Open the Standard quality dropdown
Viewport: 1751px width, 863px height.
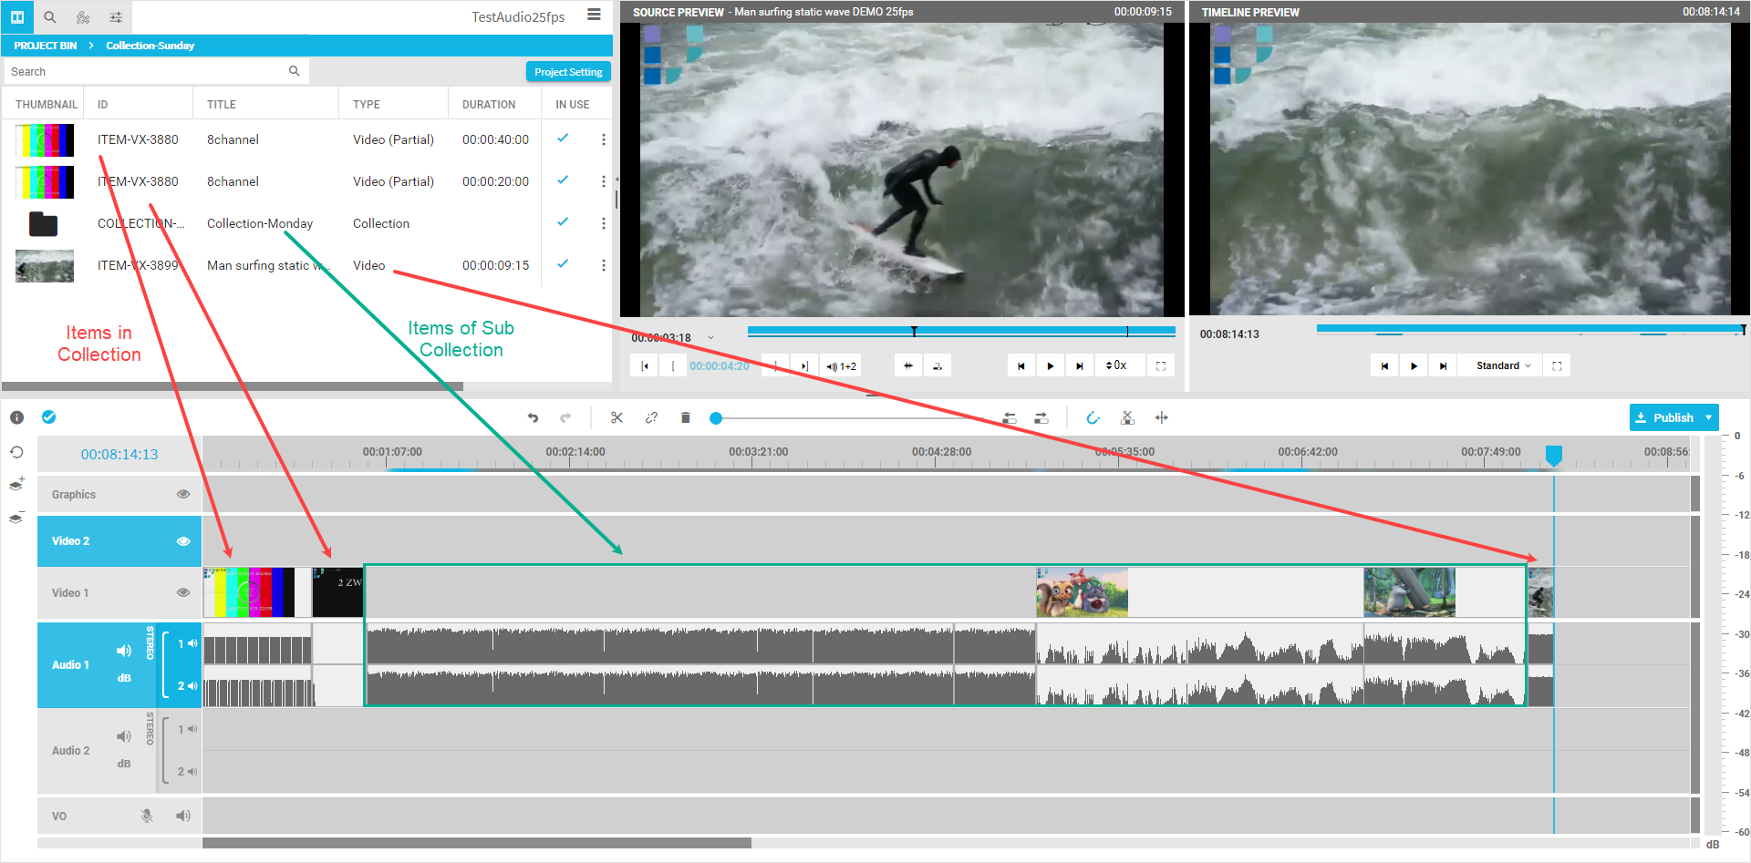pos(1504,365)
